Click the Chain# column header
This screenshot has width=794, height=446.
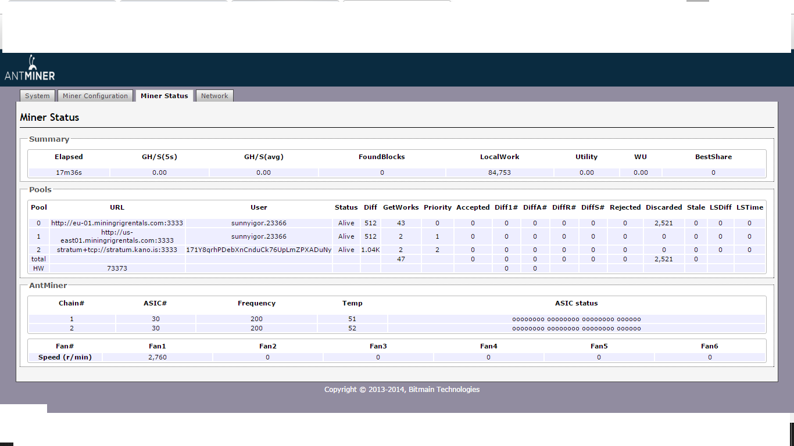(x=71, y=303)
